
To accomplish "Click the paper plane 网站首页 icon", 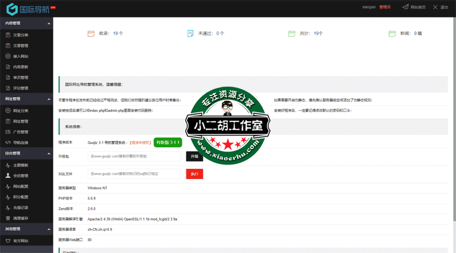I will click(x=405, y=7).
